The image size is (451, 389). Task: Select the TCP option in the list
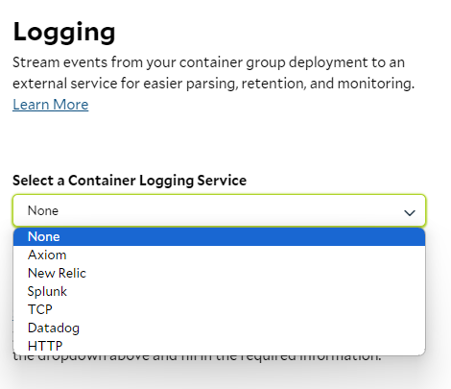(219, 309)
